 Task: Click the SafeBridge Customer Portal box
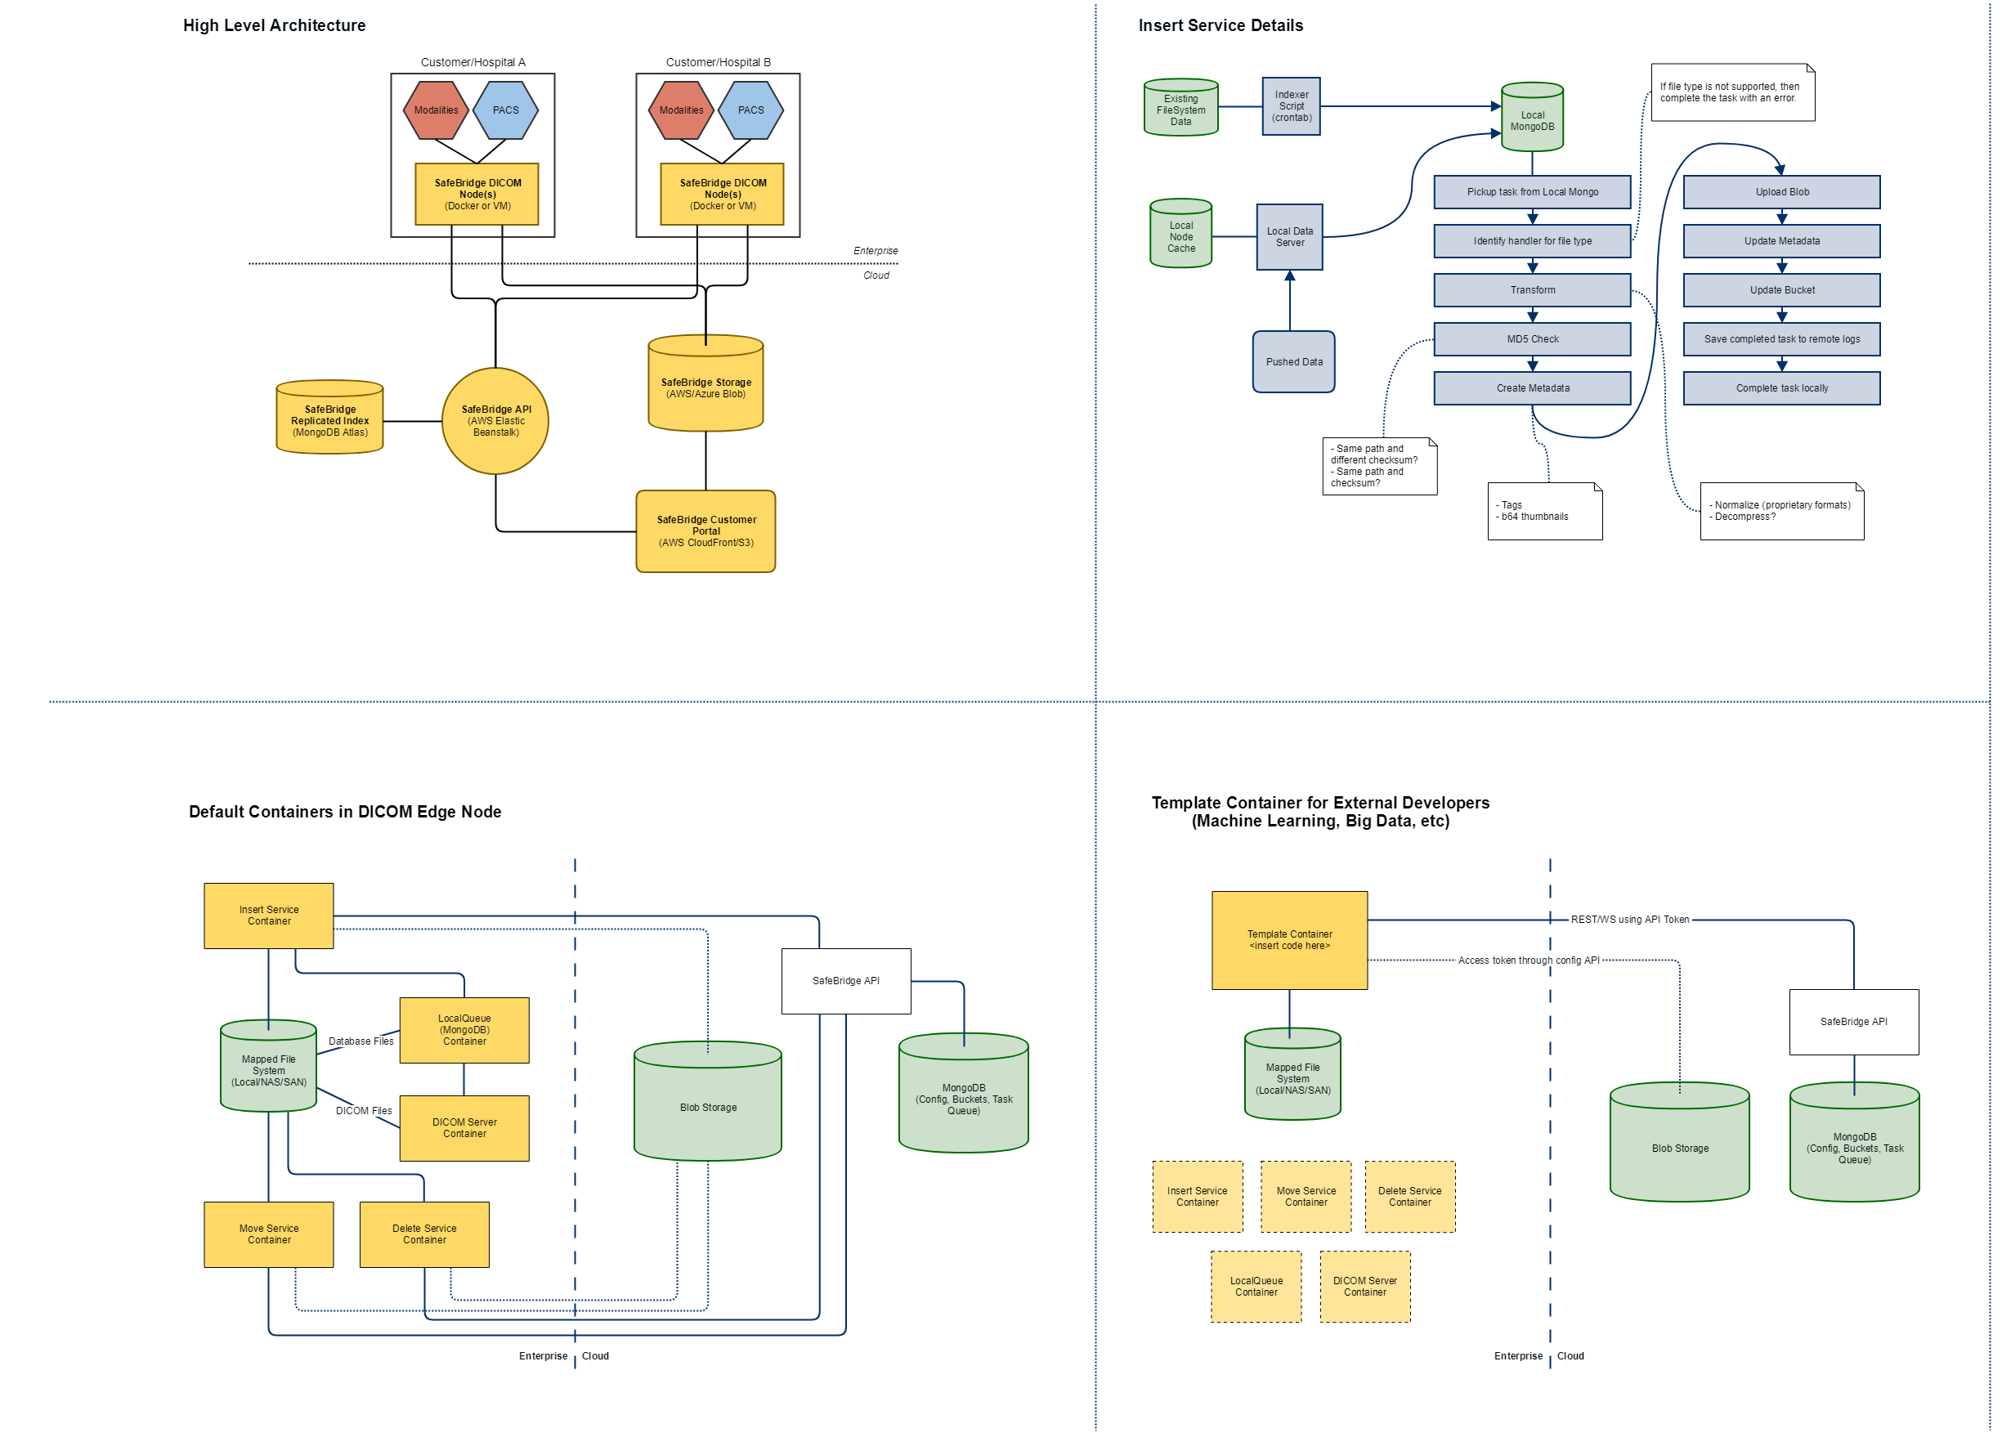pos(705,531)
